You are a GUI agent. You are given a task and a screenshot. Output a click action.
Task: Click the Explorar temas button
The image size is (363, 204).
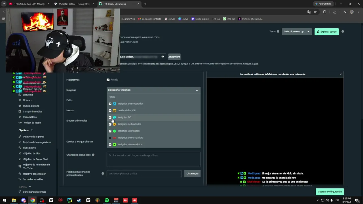327,31
